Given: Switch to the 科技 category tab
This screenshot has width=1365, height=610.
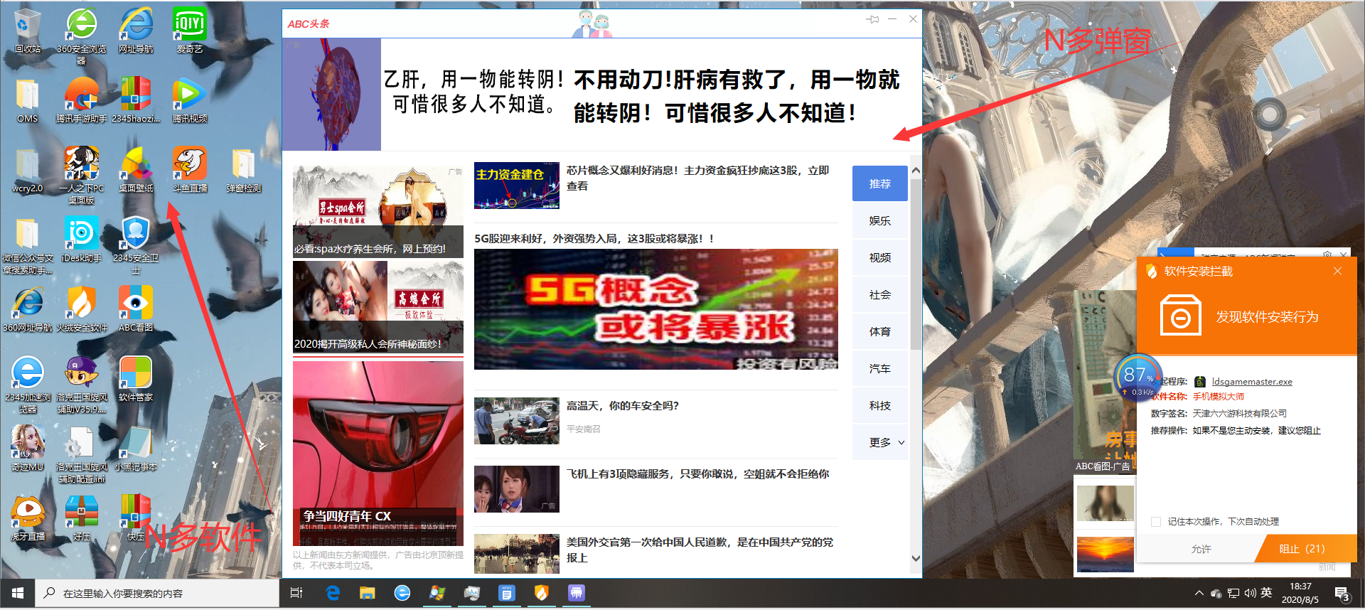Looking at the screenshot, I should tap(879, 405).
